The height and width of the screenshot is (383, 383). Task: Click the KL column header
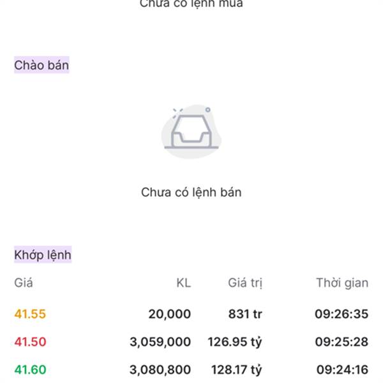click(x=184, y=283)
